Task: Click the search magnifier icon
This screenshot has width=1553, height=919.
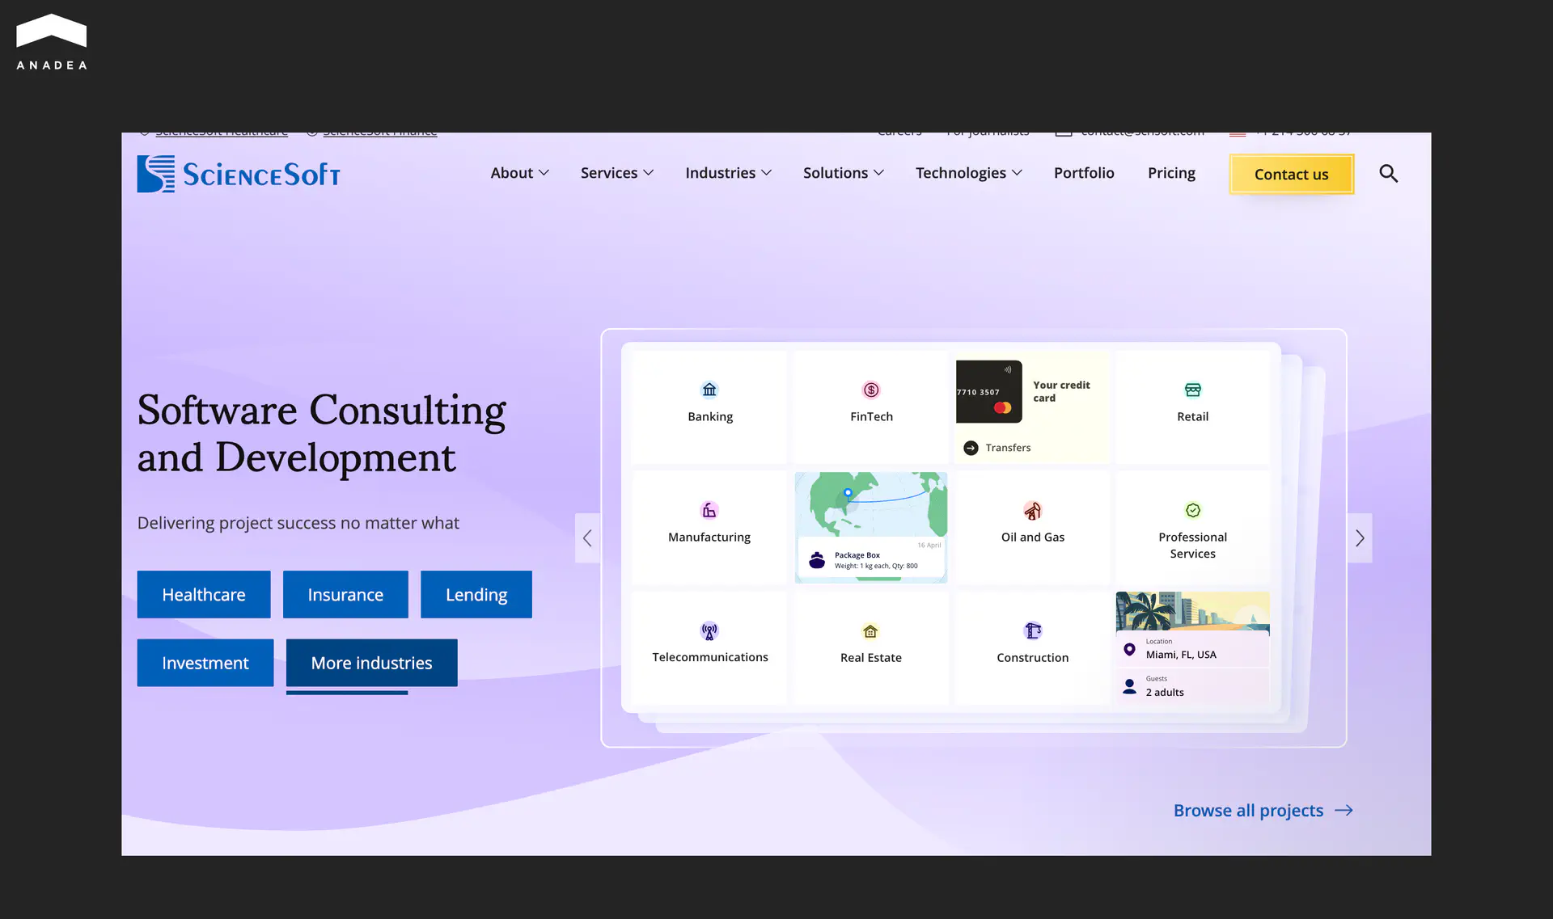Action: tap(1388, 174)
